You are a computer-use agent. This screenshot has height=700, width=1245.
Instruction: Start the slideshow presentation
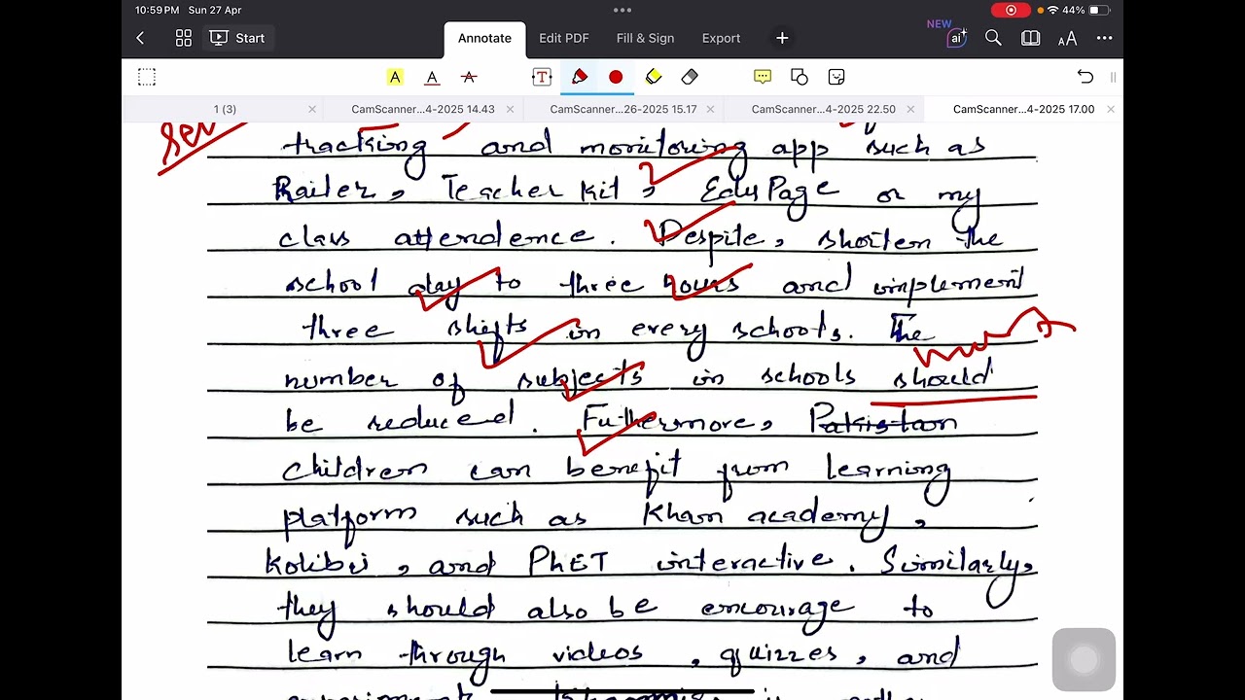(x=237, y=38)
